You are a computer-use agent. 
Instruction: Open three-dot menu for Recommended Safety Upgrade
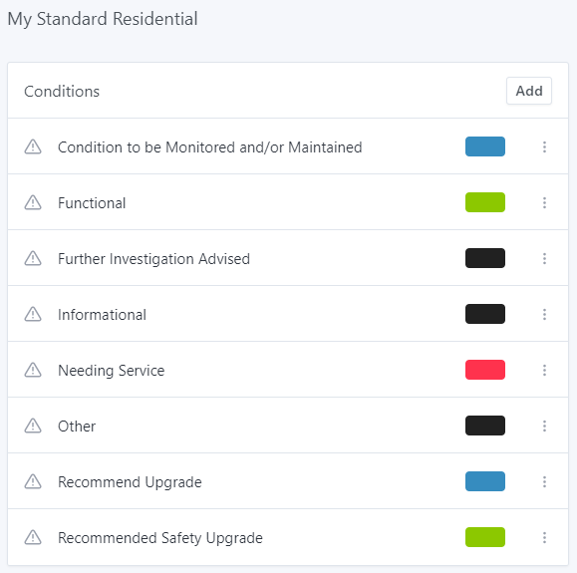pos(544,537)
